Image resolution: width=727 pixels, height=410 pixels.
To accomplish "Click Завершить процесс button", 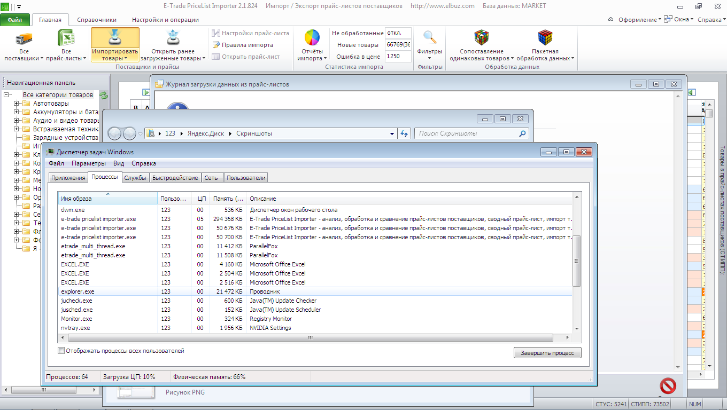I will pyautogui.click(x=547, y=353).
